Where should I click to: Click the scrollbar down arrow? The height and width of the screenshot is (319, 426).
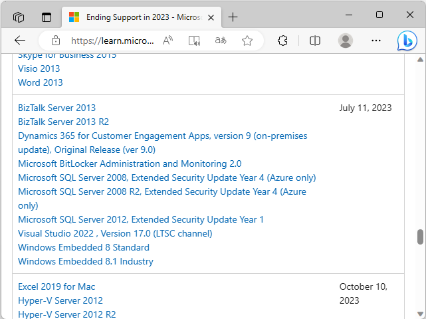420,314
